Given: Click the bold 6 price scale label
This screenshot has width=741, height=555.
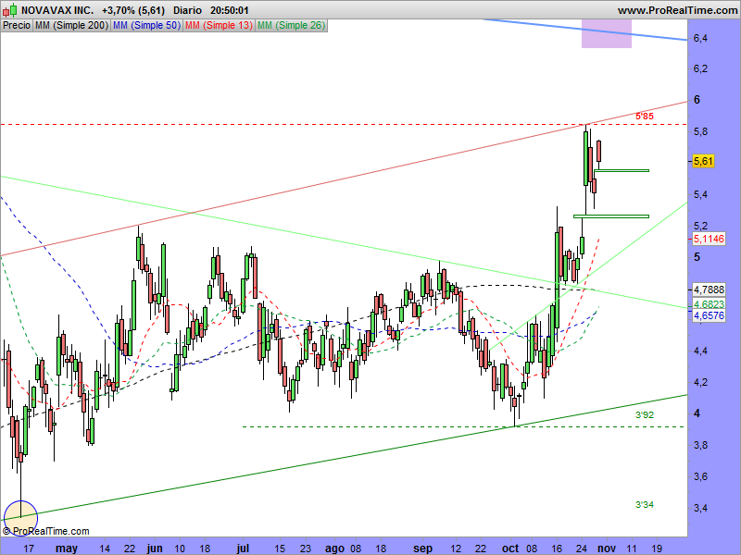Looking at the screenshot, I should 697,100.
